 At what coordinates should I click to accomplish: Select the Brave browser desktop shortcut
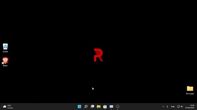click(5, 62)
